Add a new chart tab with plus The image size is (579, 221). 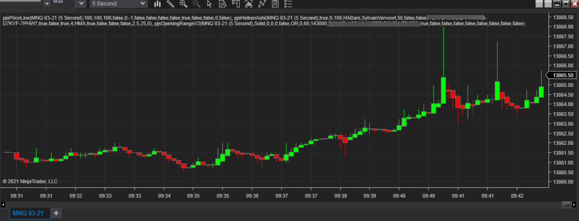pyautogui.click(x=56, y=213)
